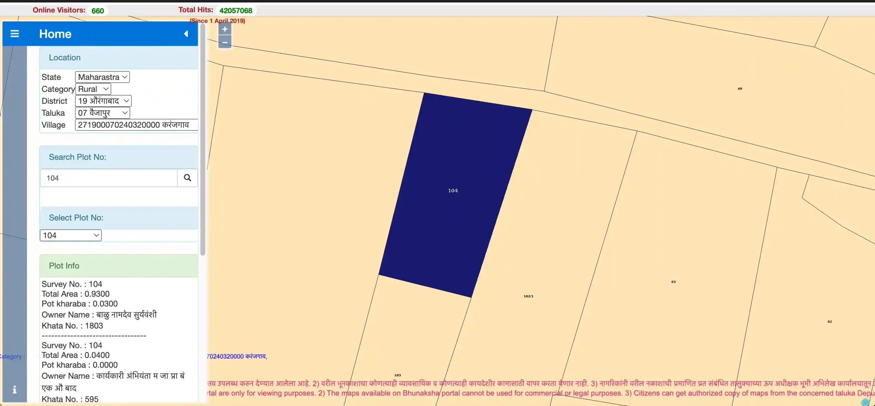Open the State dropdown Maharastra
The image size is (875, 406).
pyautogui.click(x=103, y=77)
